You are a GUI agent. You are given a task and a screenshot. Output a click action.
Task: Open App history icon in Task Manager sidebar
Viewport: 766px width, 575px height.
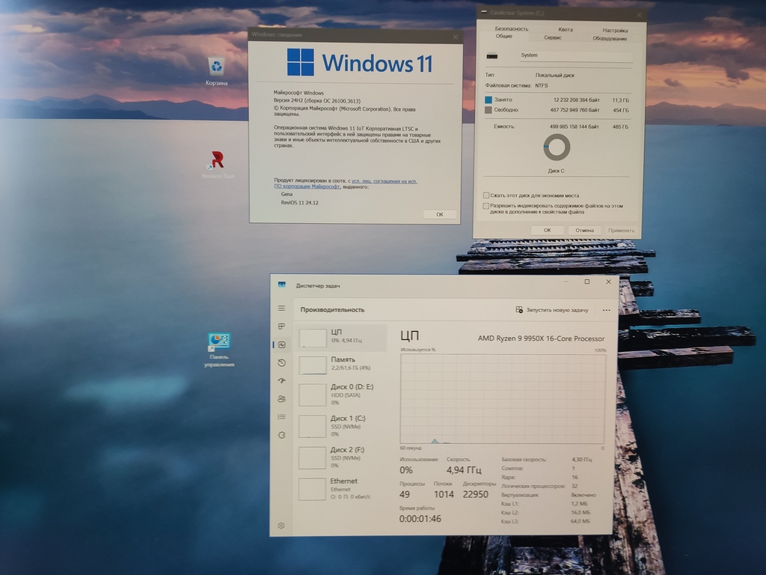tap(281, 363)
